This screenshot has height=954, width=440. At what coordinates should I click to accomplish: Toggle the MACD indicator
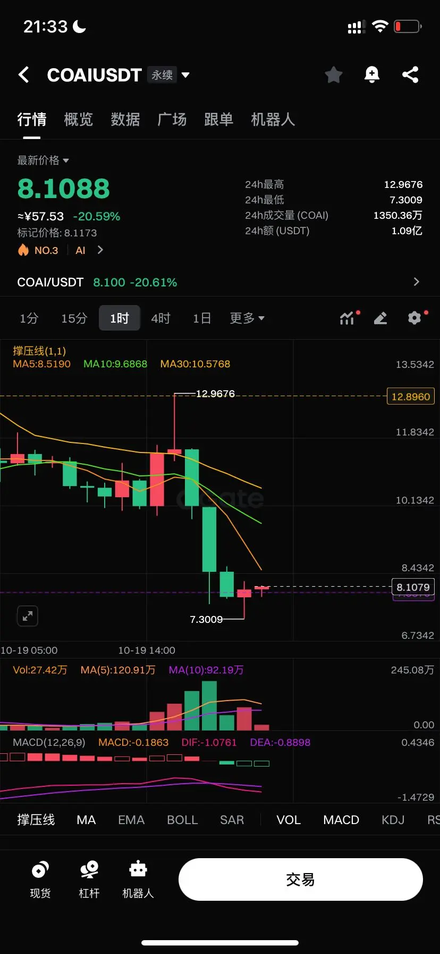(x=341, y=820)
